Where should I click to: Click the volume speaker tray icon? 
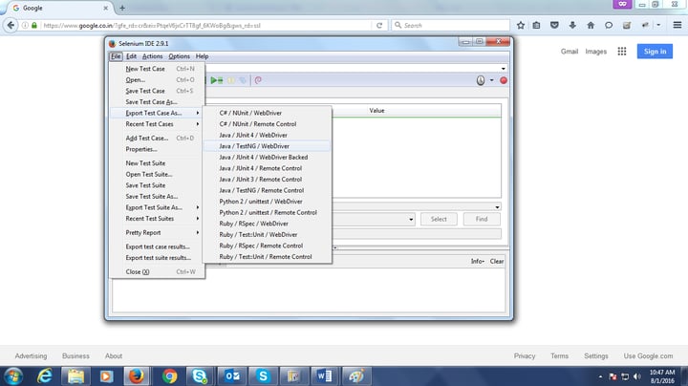[637, 376]
